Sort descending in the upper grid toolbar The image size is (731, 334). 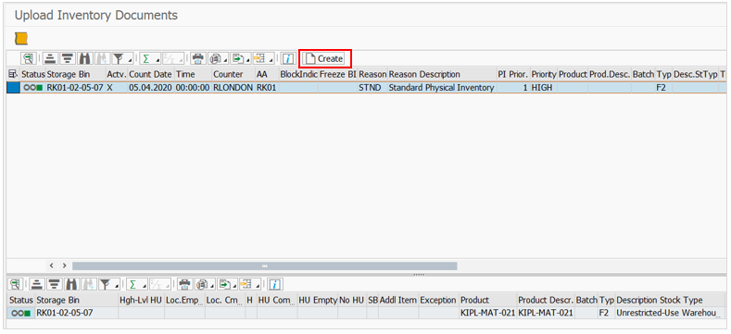click(x=68, y=58)
